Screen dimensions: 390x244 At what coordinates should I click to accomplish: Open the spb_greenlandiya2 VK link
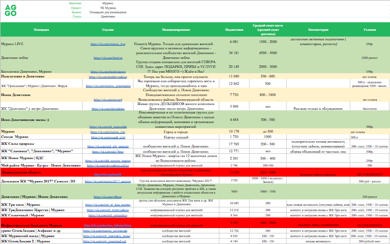click(105, 241)
